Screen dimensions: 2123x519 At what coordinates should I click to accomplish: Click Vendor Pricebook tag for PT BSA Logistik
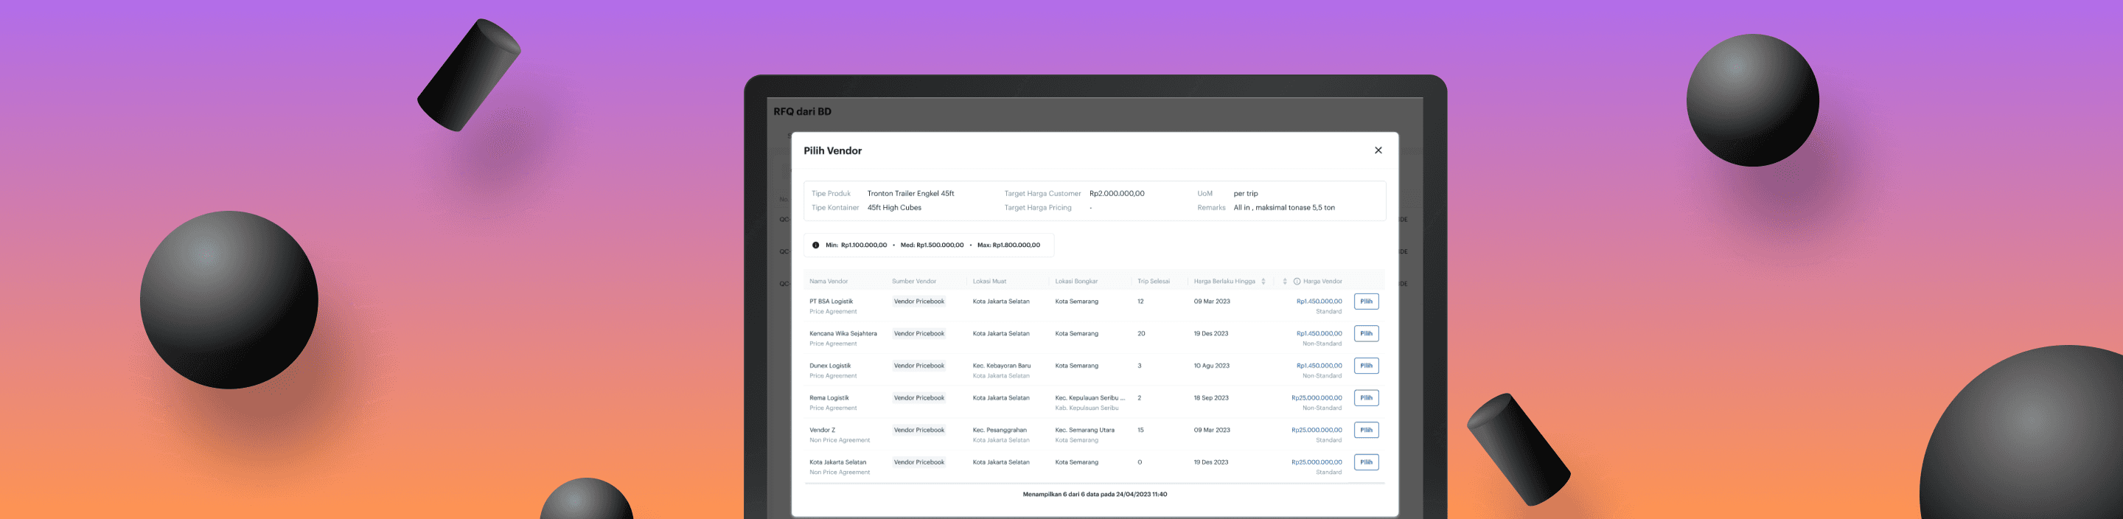tap(919, 302)
